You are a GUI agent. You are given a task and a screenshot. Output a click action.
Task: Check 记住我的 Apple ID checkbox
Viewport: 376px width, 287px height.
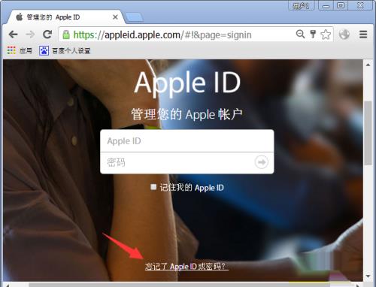tap(153, 187)
